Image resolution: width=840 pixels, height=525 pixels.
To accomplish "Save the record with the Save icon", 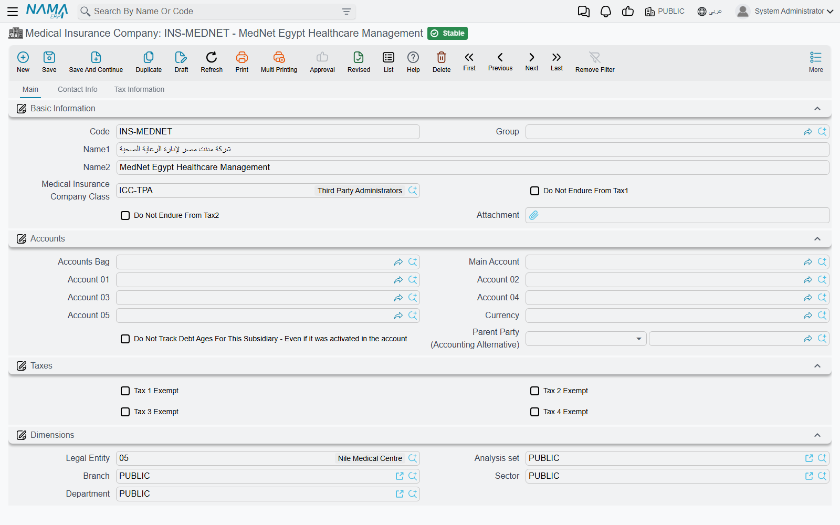I will tap(49, 57).
